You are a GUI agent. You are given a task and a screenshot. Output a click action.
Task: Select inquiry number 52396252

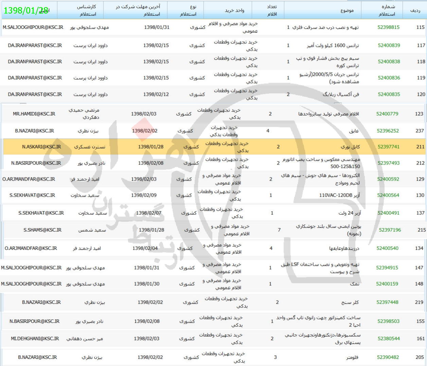tap(388, 131)
